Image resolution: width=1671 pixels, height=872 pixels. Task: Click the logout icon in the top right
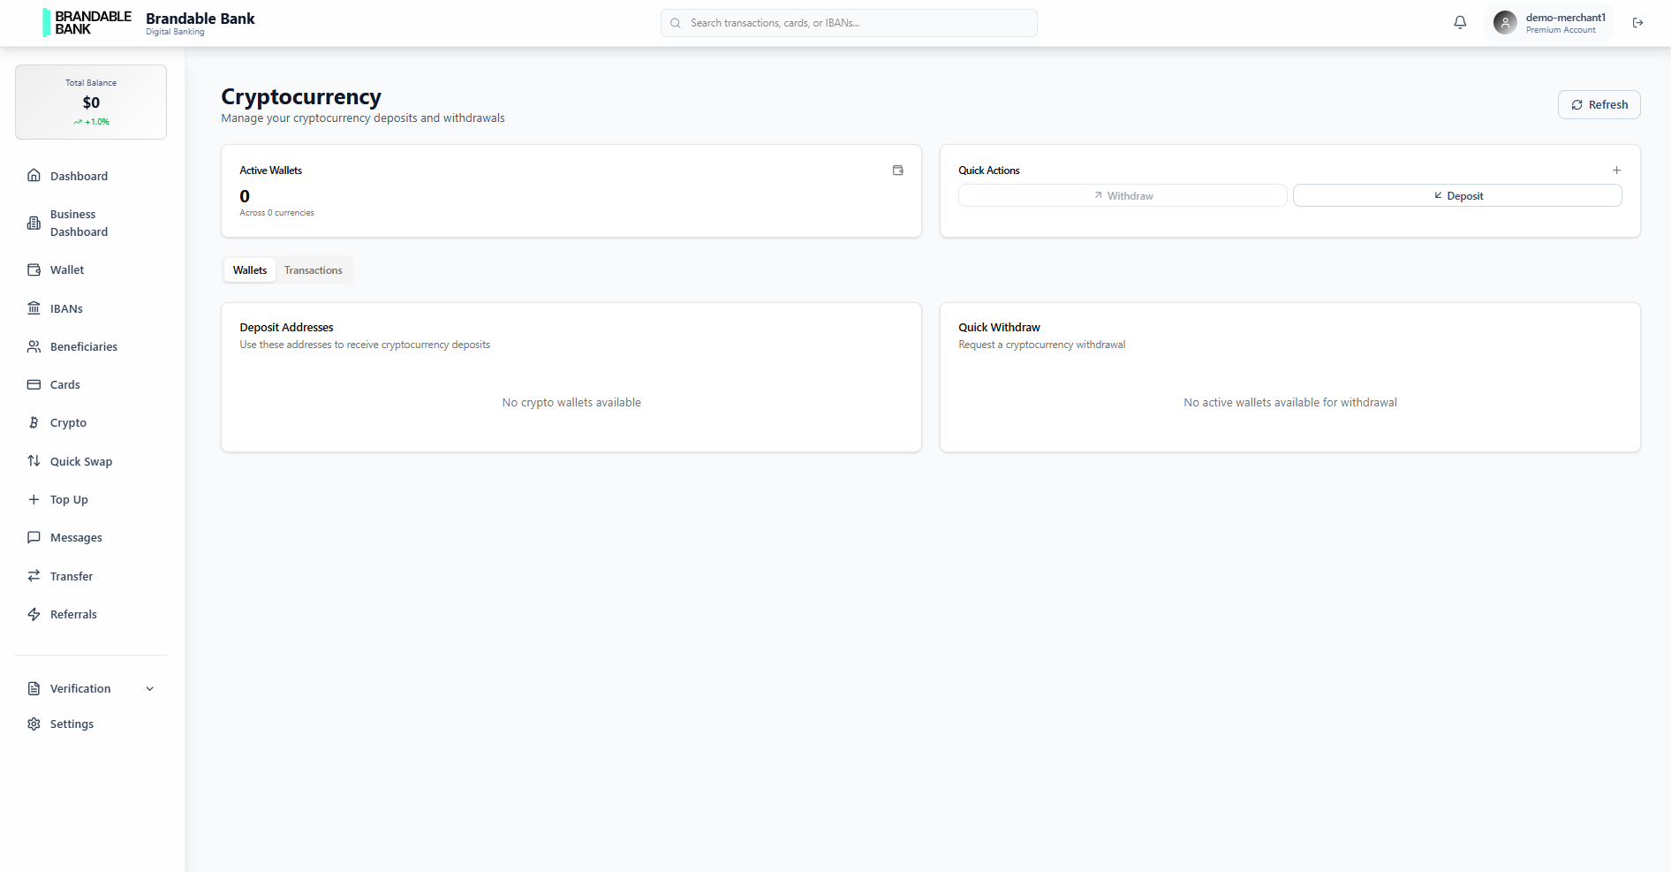pyautogui.click(x=1638, y=23)
